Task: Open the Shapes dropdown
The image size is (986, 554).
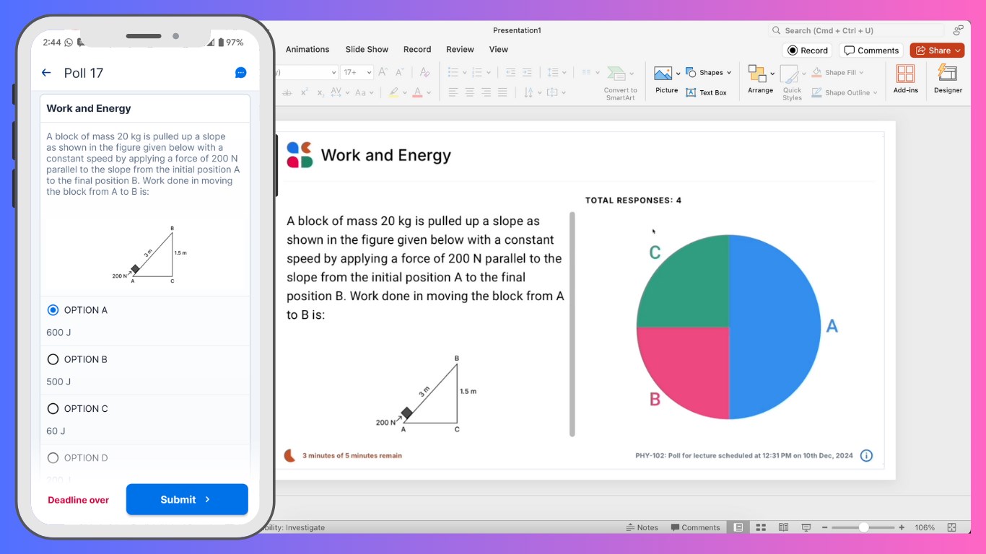Action: point(709,72)
